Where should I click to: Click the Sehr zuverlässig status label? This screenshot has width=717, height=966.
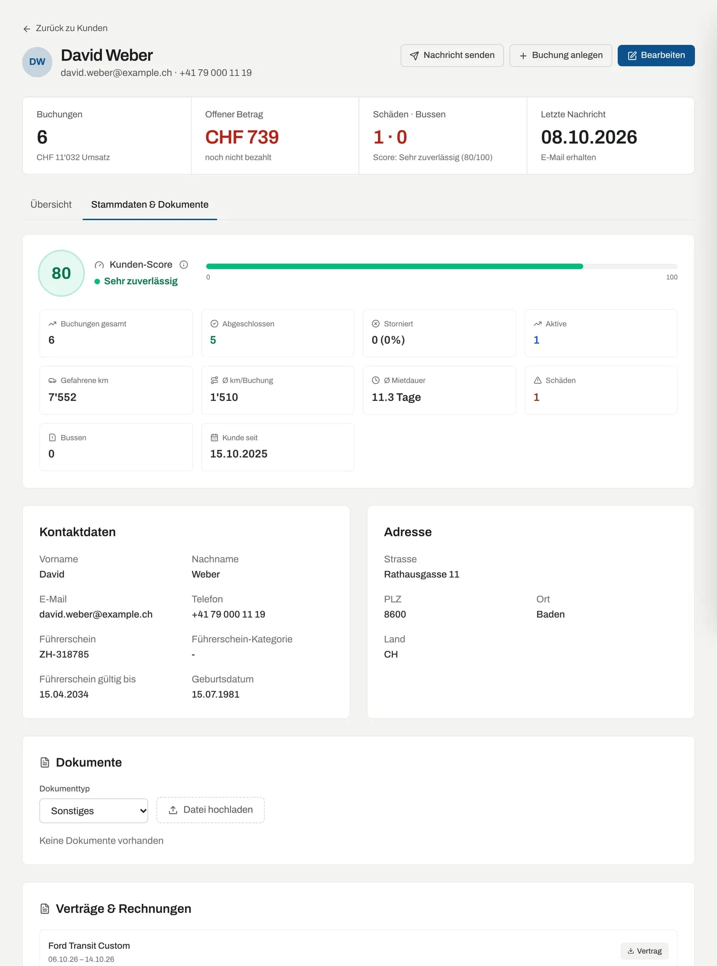click(141, 281)
